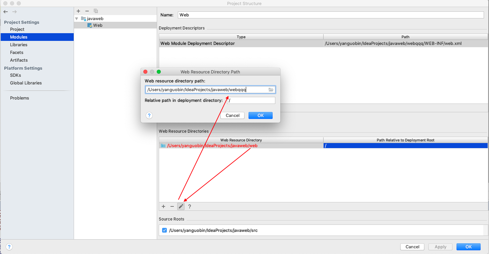
Task: Open web resource directories help question mark
Action: click(x=190, y=207)
